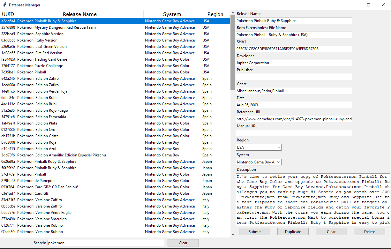Select the row with UUID 6dee84c

pos(115,98)
